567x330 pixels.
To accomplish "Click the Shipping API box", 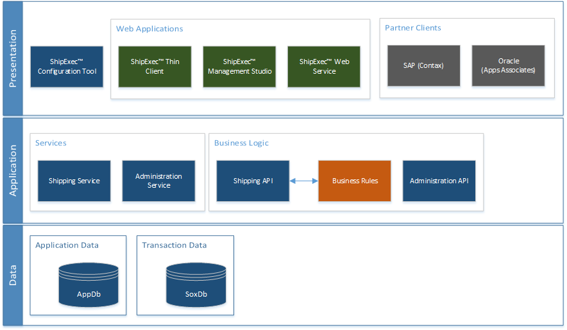I will [253, 181].
